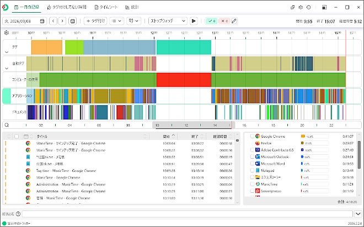
Task: Click the timeline search magnifier icon
Action: coord(7,125)
